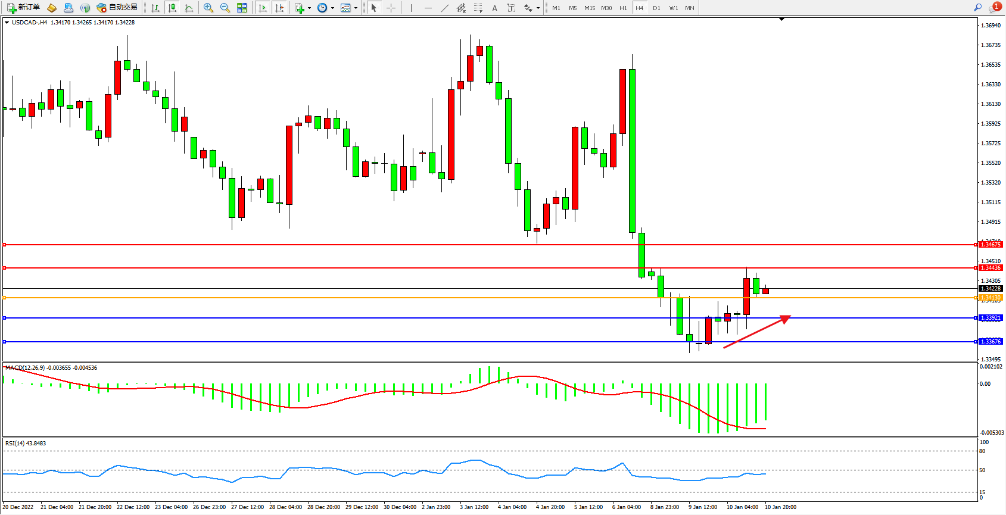The height and width of the screenshot is (515, 1006).
Task: Select the trendline drawing tool
Action: pyautogui.click(x=445, y=8)
